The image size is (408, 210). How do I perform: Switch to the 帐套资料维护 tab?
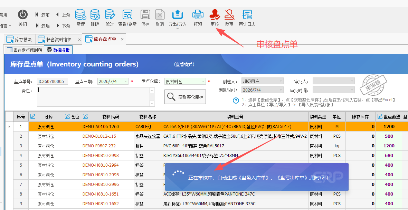pyautogui.click(x=58, y=40)
